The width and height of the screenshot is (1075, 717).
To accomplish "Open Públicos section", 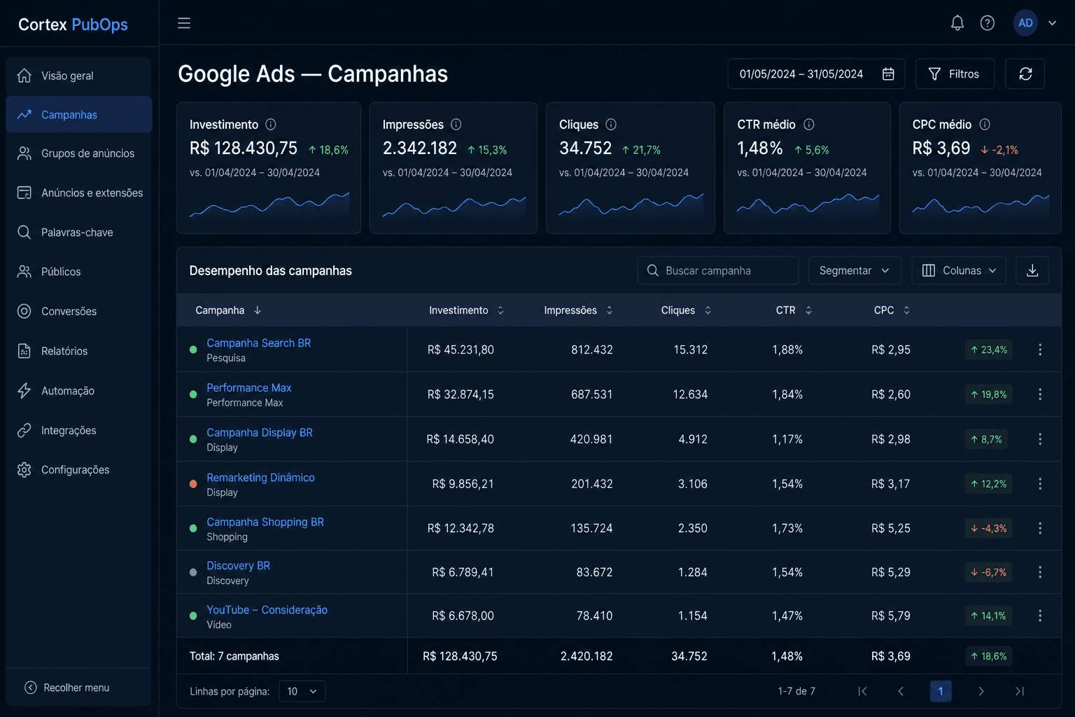I will pos(79,272).
